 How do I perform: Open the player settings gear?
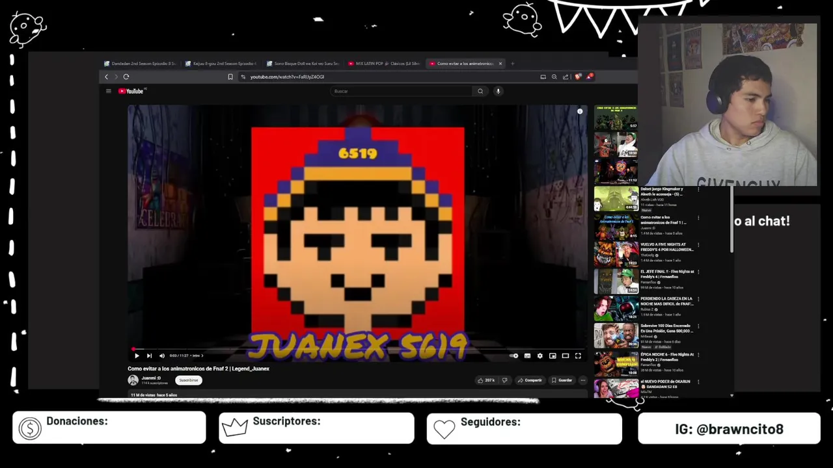coord(539,356)
